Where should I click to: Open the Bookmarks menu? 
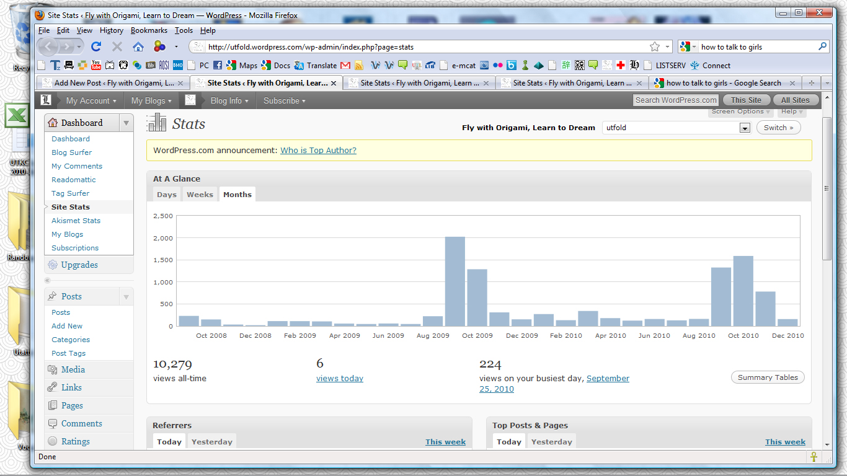[x=149, y=30]
